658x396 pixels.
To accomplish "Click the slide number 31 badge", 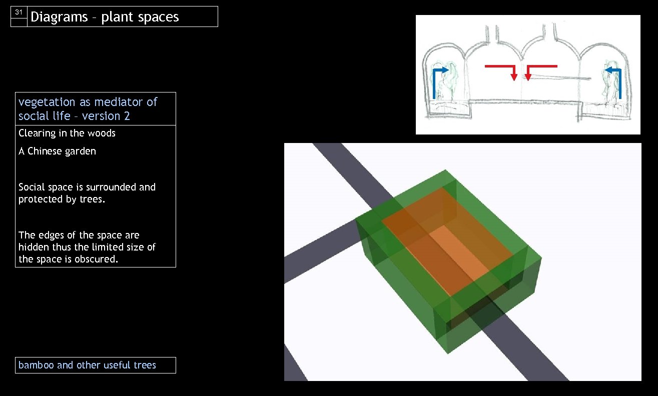I will (x=19, y=13).
